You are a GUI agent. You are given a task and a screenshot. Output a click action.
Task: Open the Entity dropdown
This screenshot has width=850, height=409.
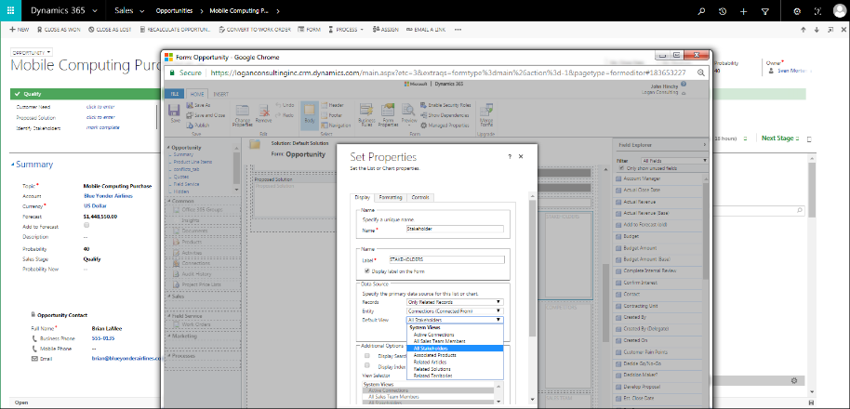(x=455, y=311)
